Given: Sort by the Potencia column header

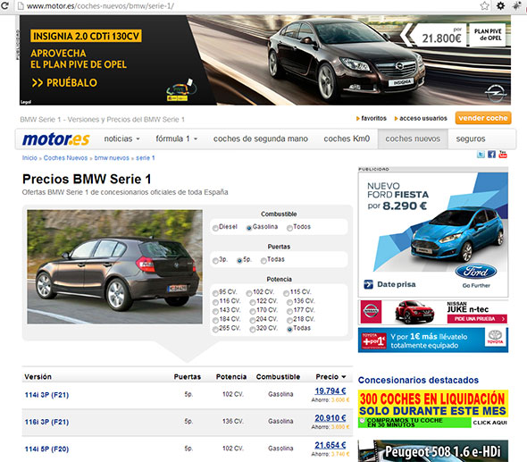Looking at the screenshot, I should [x=231, y=377].
